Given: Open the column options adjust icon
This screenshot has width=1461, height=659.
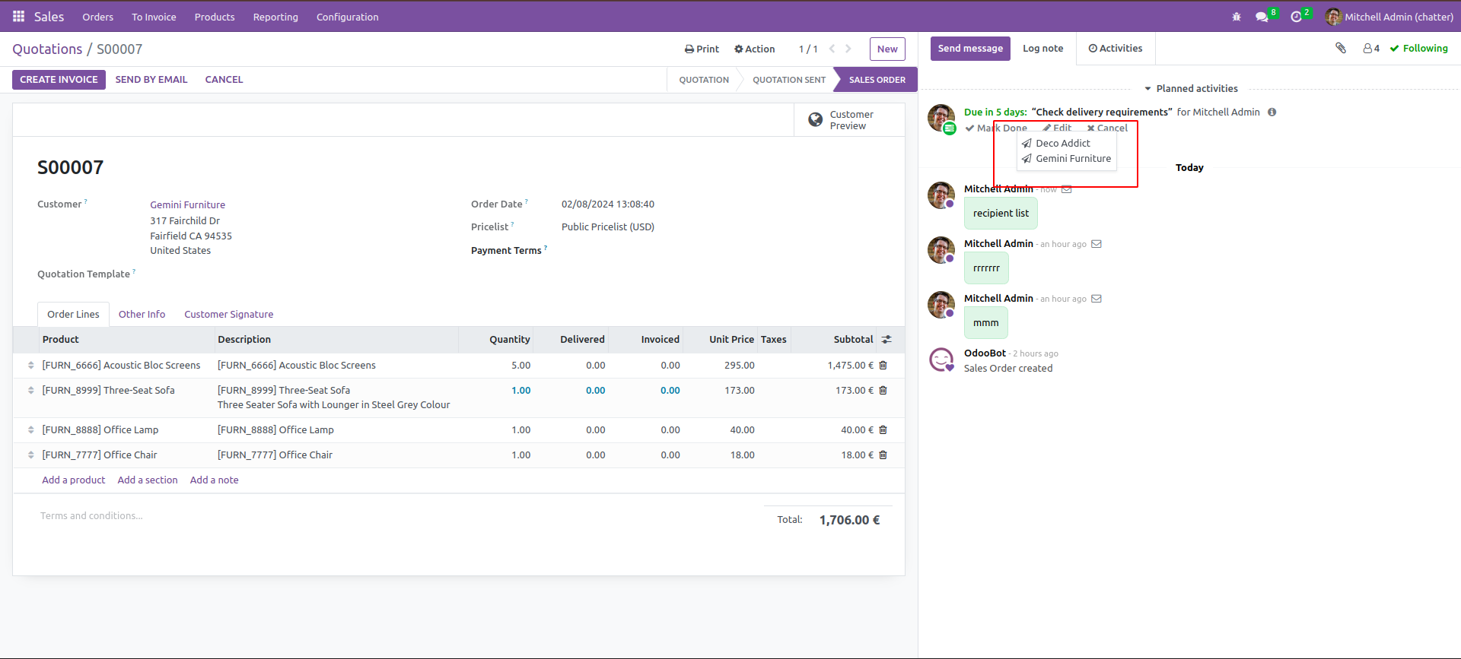Looking at the screenshot, I should pyautogui.click(x=886, y=340).
